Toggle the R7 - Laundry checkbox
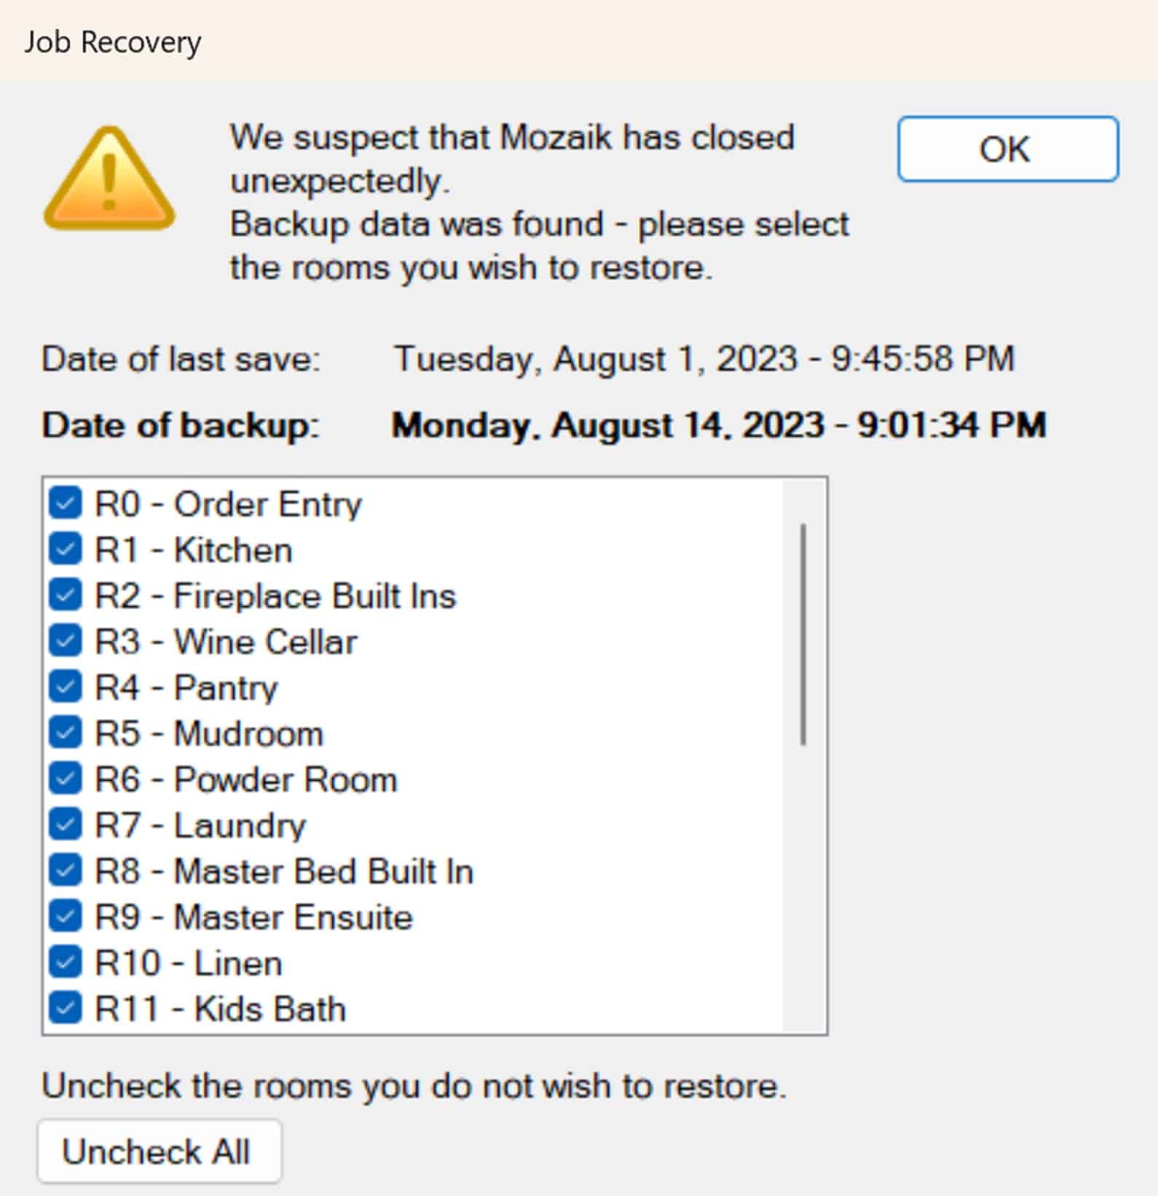The height and width of the screenshot is (1196, 1158). [66, 825]
